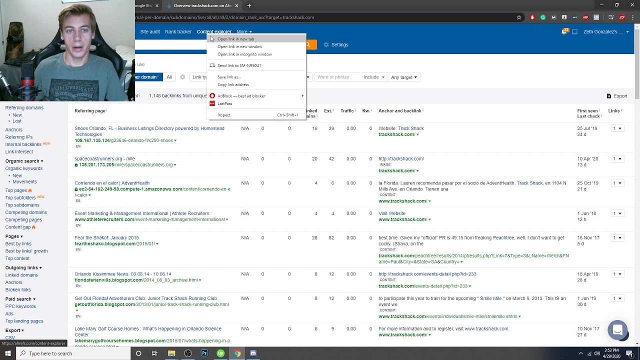Select the All backlinks mode button
The width and height of the screenshot is (640, 360).
click(169, 77)
